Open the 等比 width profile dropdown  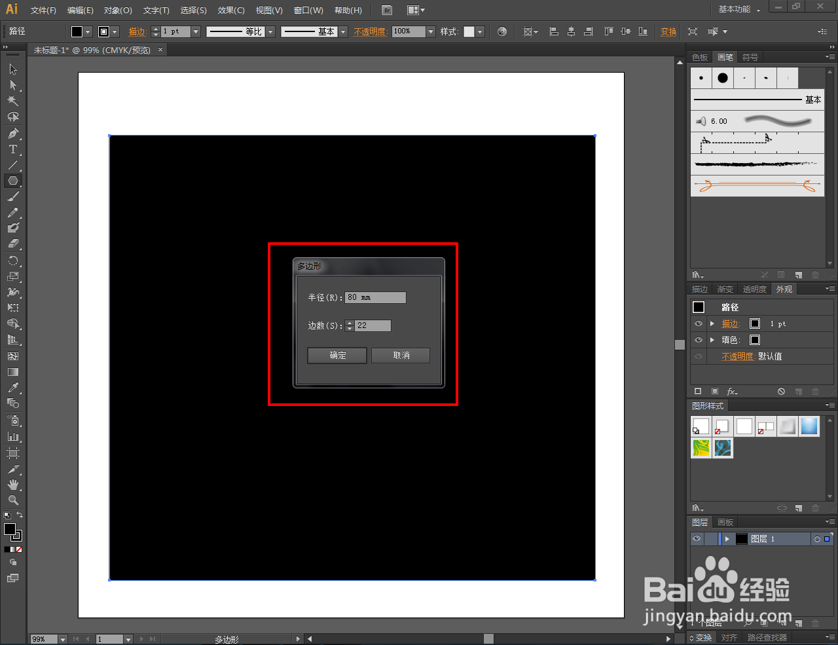click(270, 31)
